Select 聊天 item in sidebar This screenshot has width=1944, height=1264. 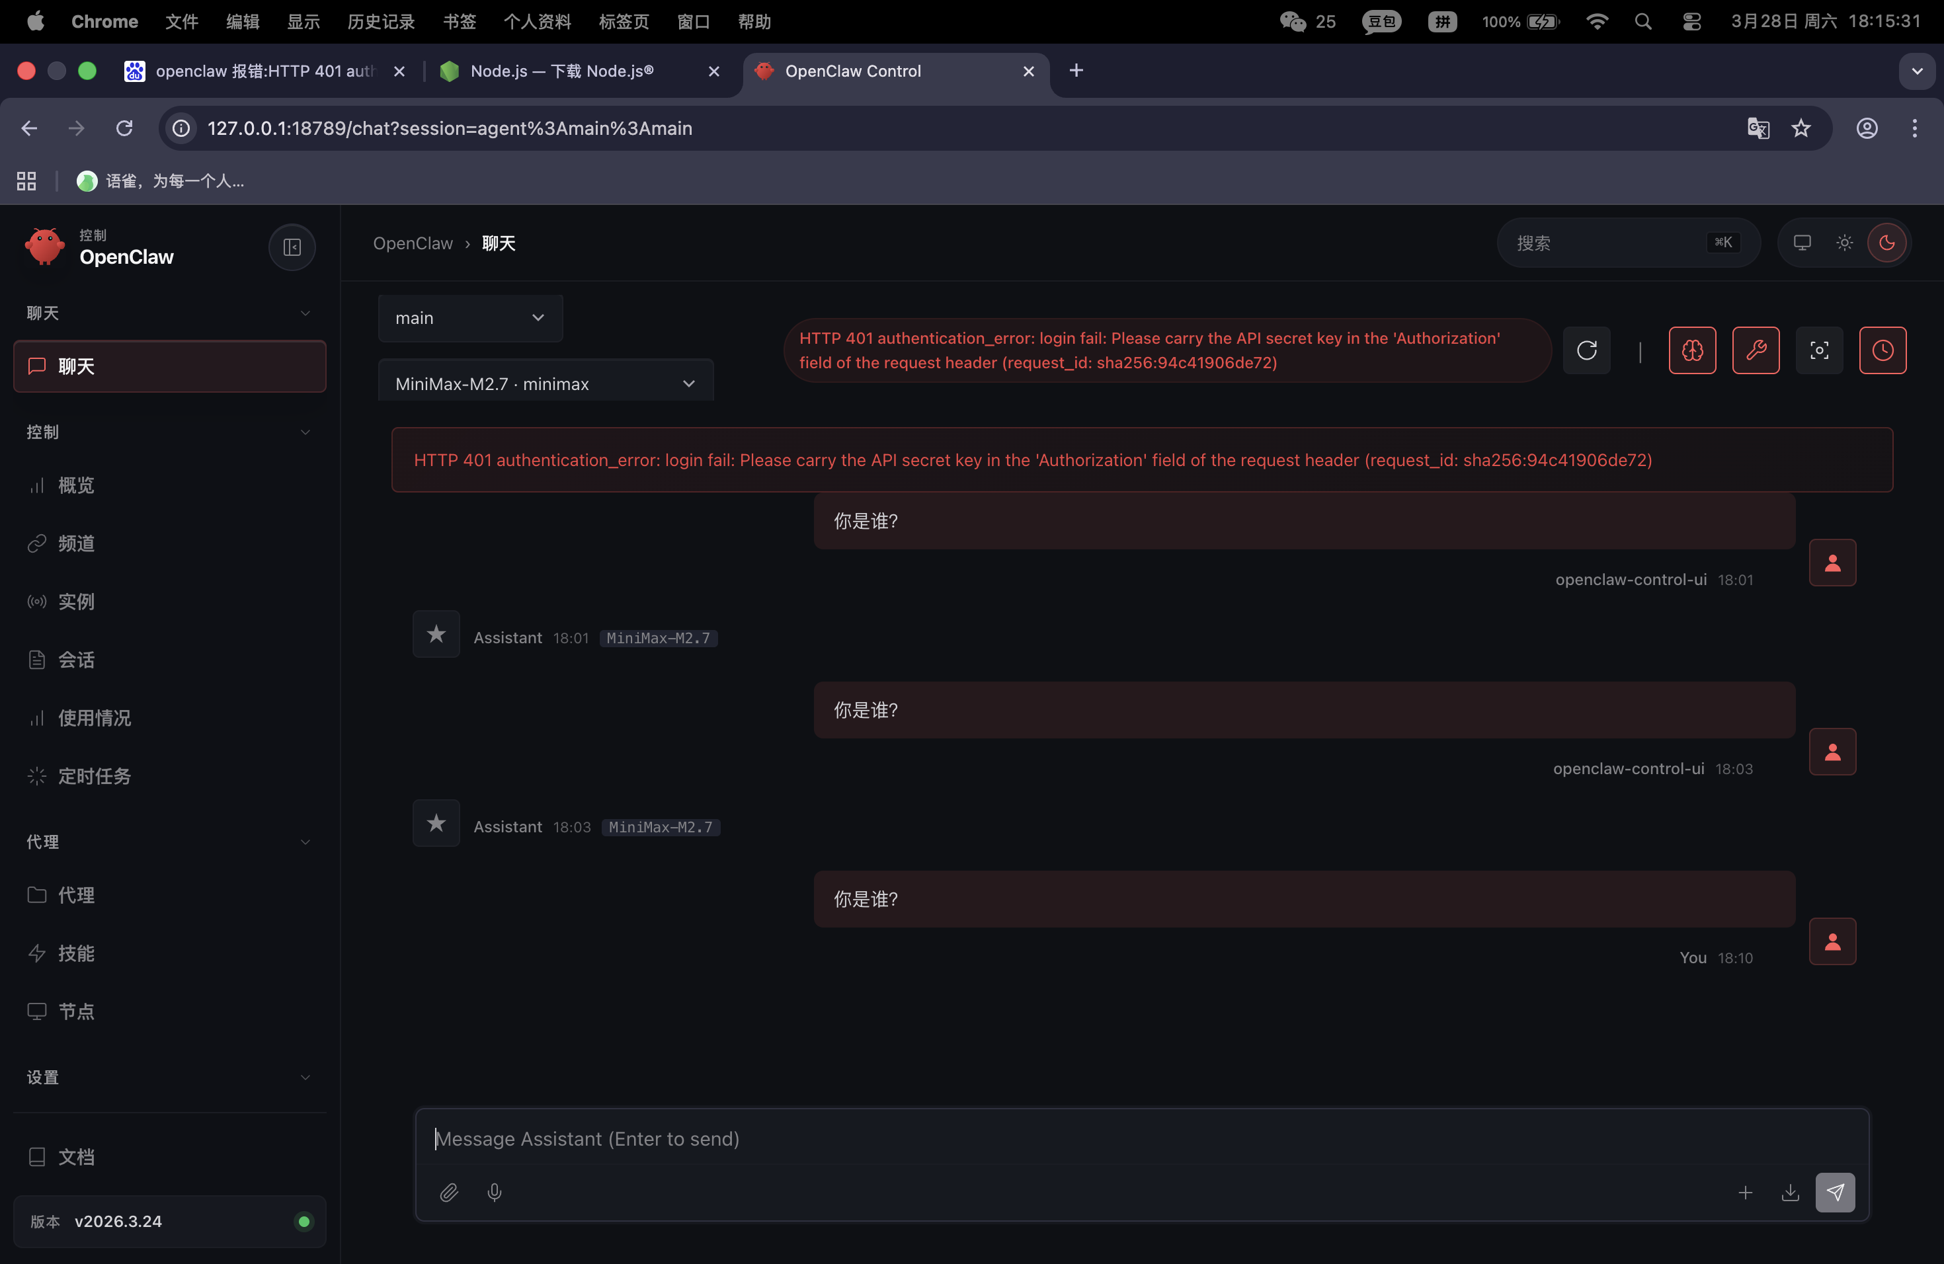pyautogui.click(x=169, y=366)
